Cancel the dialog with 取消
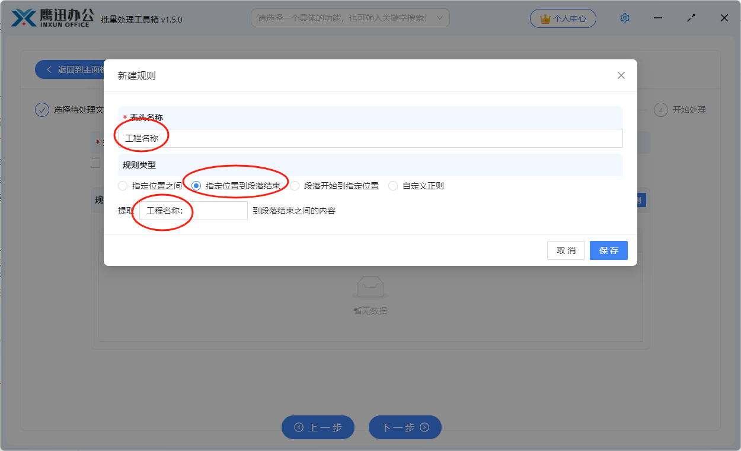 click(566, 250)
